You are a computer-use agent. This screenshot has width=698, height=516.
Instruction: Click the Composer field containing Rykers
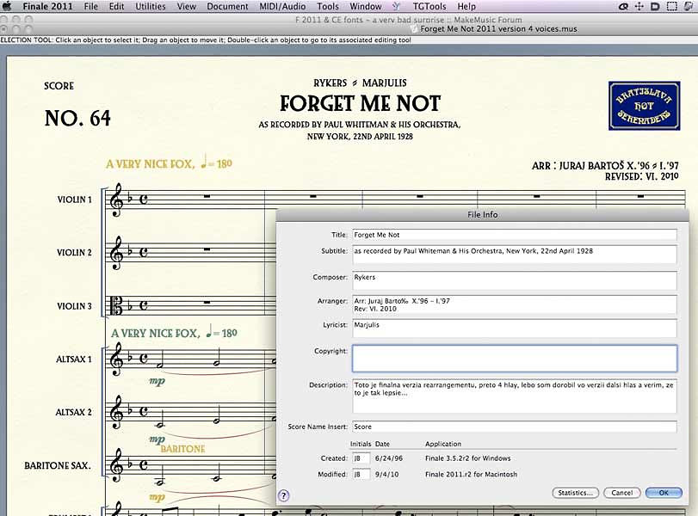coord(515,280)
